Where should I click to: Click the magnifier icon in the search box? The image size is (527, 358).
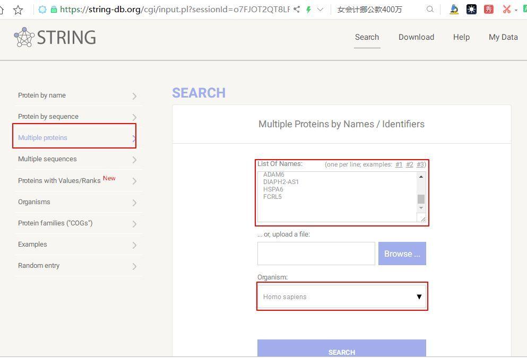430,9
